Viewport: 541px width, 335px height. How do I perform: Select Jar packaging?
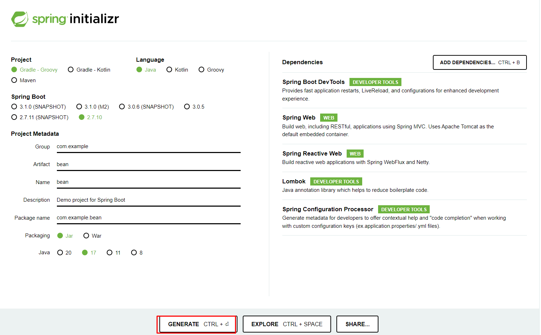(x=65, y=236)
